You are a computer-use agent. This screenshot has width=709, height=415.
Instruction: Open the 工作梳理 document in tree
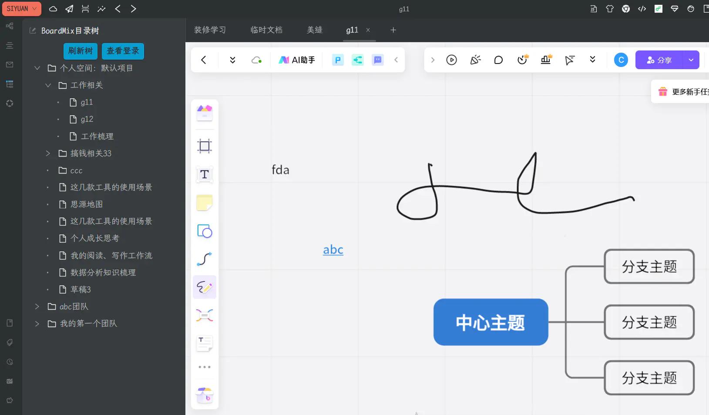(x=97, y=137)
